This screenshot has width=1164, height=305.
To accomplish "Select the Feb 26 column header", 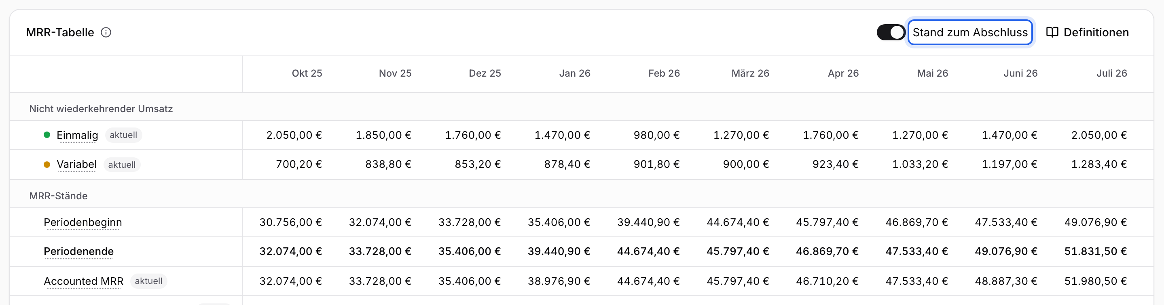I will tap(664, 73).
